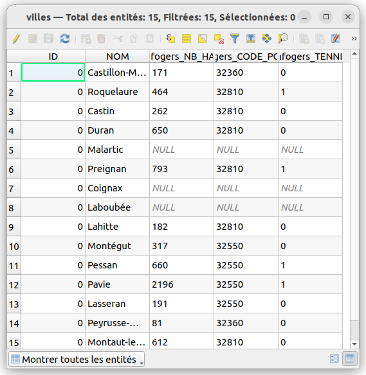Toggle editing mode with the pencil icon

pyautogui.click(x=16, y=39)
